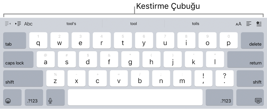This screenshot has width=267, height=109.
Task: Tap the z key
Action: 55,79
